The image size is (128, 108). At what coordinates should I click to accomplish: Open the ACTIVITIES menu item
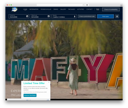click(x=81, y=9)
